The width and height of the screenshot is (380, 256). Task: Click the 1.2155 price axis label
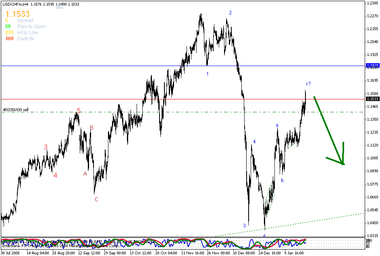tap(373, 29)
